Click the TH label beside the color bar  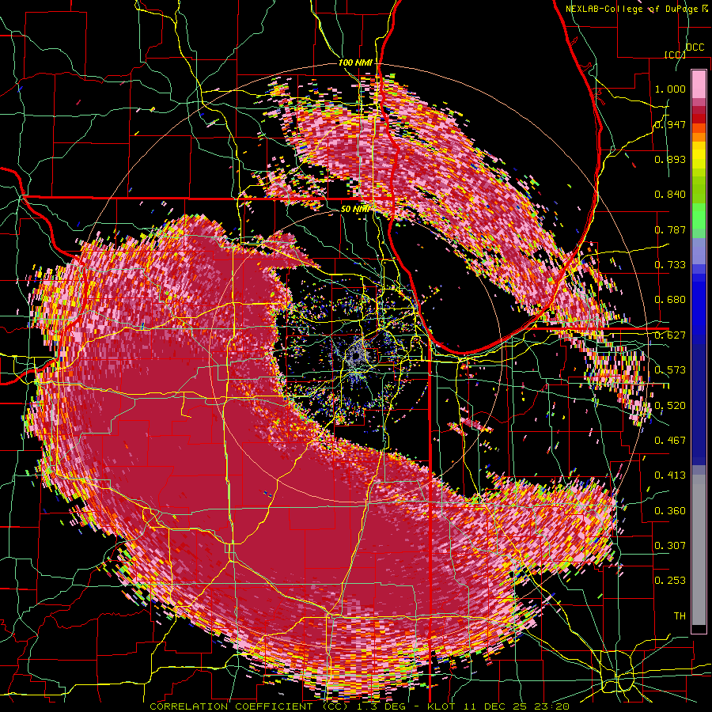pos(680,615)
